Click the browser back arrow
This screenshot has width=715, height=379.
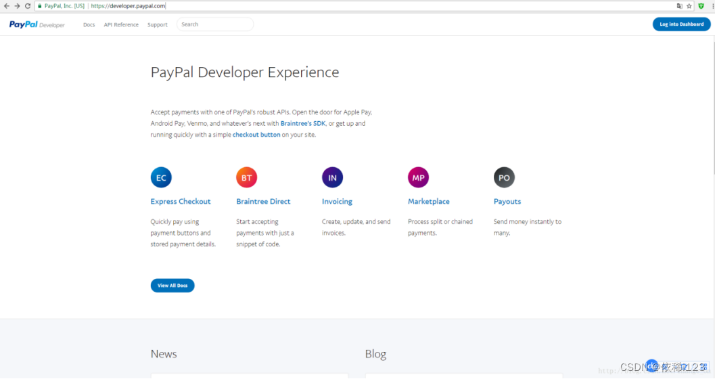pyautogui.click(x=6, y=6)
